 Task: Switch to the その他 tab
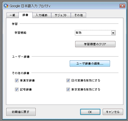coord(78,15)
